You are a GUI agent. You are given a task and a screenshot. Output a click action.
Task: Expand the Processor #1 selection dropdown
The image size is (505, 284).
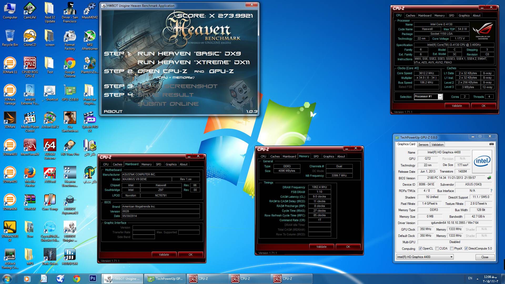[x=440, y=97]
